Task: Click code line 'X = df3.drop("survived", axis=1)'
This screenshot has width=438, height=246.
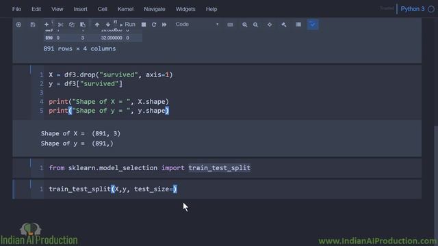Action: tap(111, 74)
